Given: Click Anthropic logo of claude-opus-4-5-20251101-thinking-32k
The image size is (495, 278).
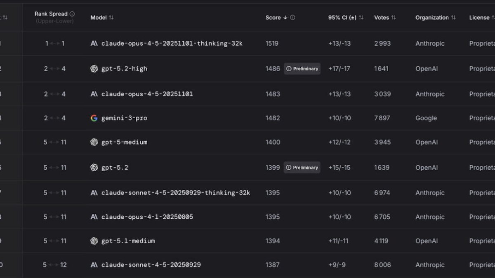Looking at the screenshot, I should point(94,43).
